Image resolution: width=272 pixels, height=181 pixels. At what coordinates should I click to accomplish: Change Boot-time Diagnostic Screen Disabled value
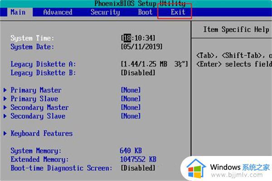point(138,168)
